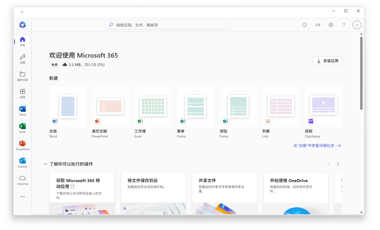Click the search input field
This screenshot has height=230, width=380.
click(167, 25)
